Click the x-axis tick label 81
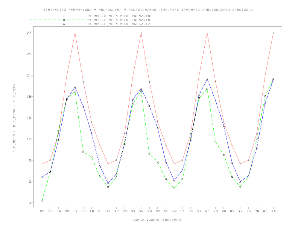 click(265, 211)
